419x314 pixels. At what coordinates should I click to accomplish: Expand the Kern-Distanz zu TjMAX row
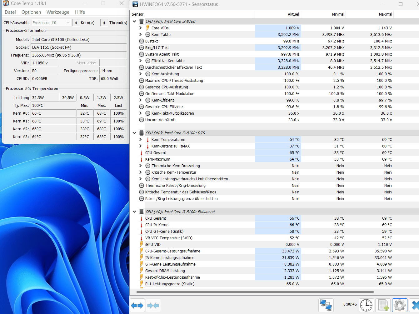pyautogui.click(x=141, y=146)
